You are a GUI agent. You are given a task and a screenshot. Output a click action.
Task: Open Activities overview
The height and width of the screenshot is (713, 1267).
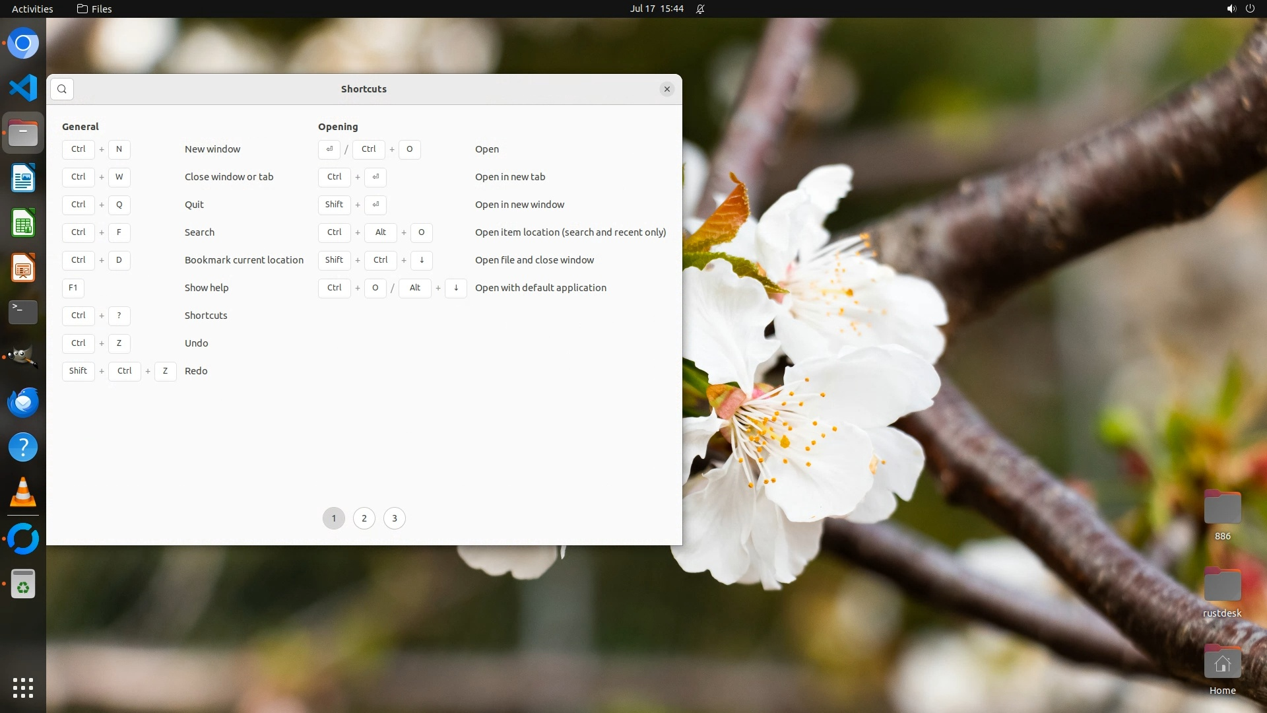[32, 9]
